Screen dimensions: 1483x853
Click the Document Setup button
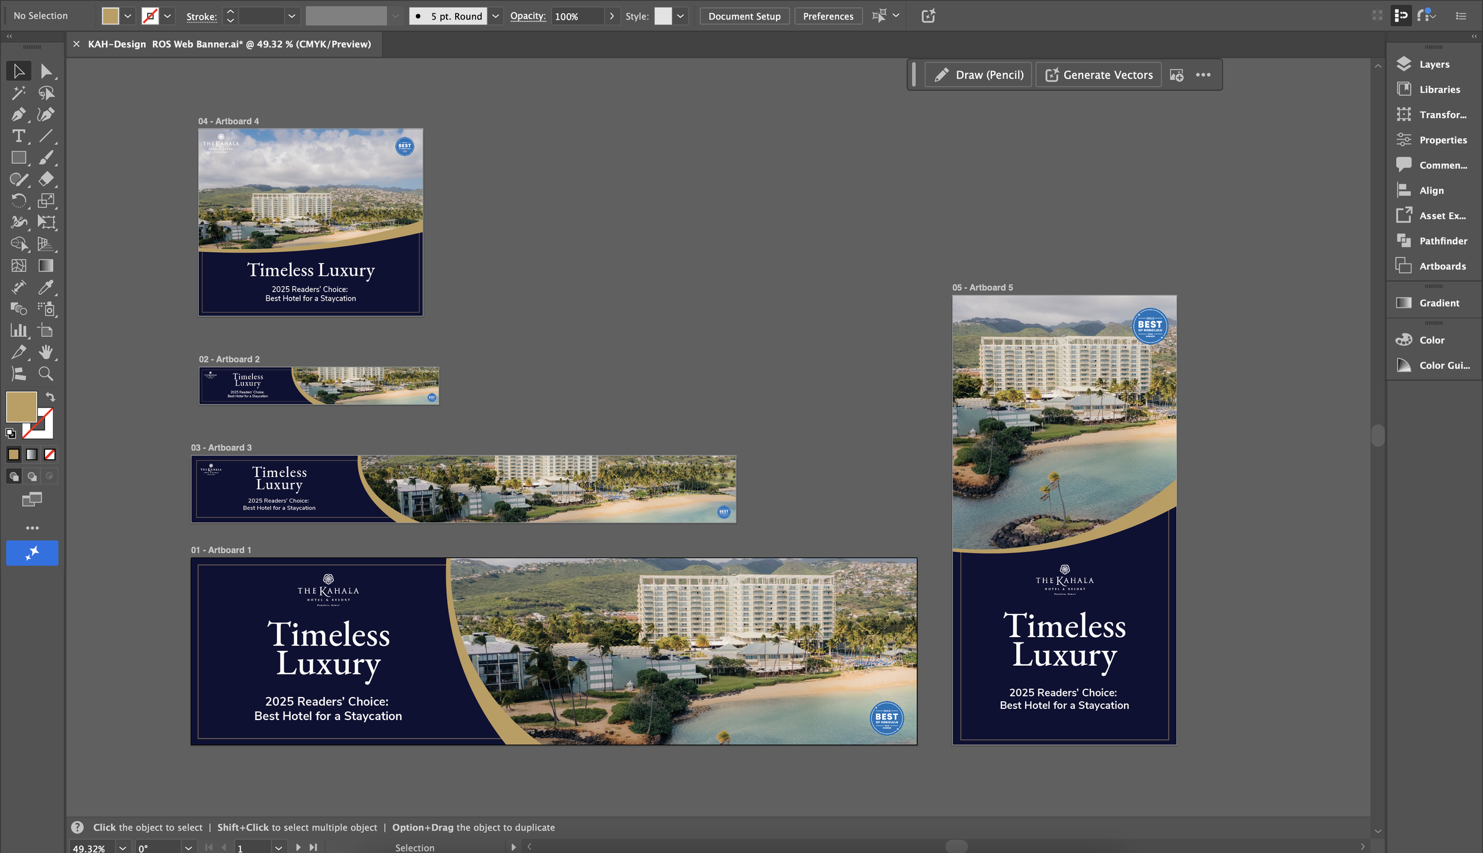pyautogui.click(x=744, y=16)
